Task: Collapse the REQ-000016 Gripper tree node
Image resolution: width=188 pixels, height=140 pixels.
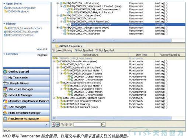Action: [x=58, y=15]
